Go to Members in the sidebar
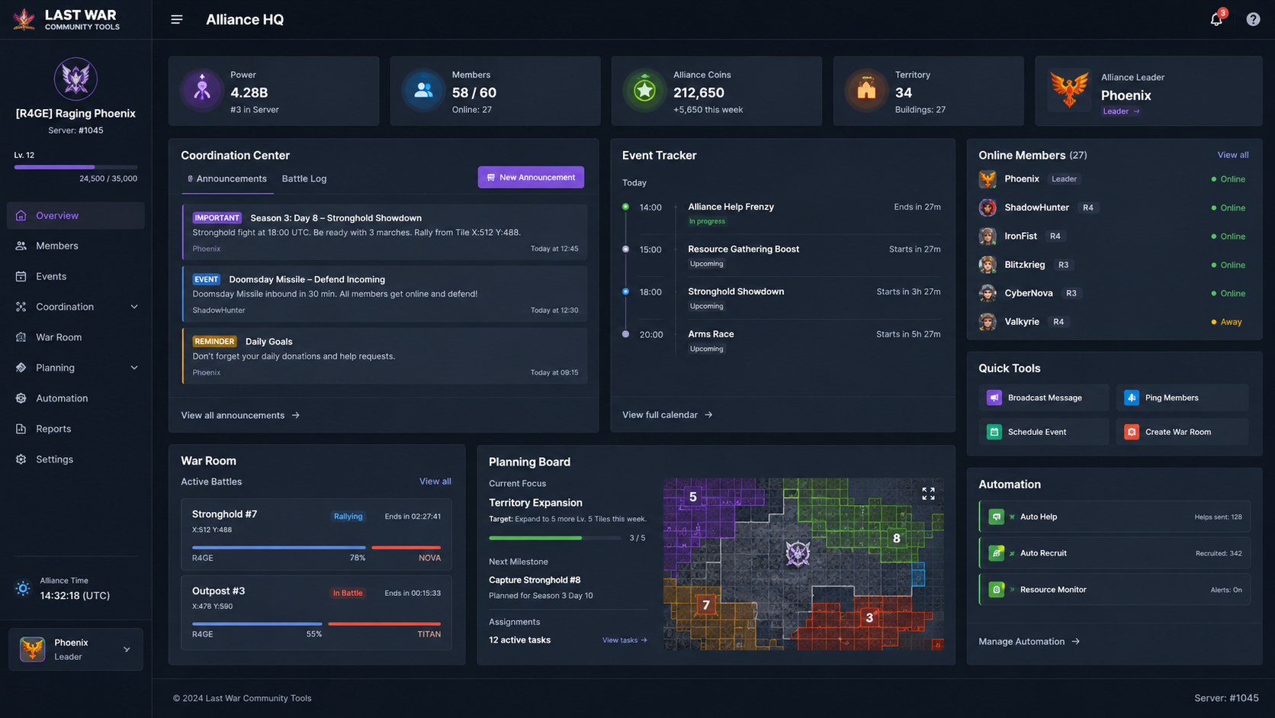1275x718 pixels. pos(75,246)
